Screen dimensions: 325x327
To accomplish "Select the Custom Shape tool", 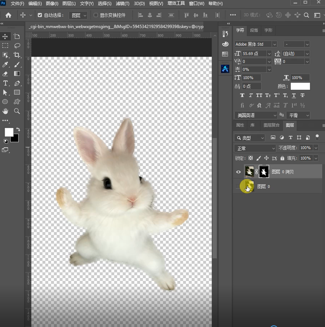I will (x=17, y=102).
